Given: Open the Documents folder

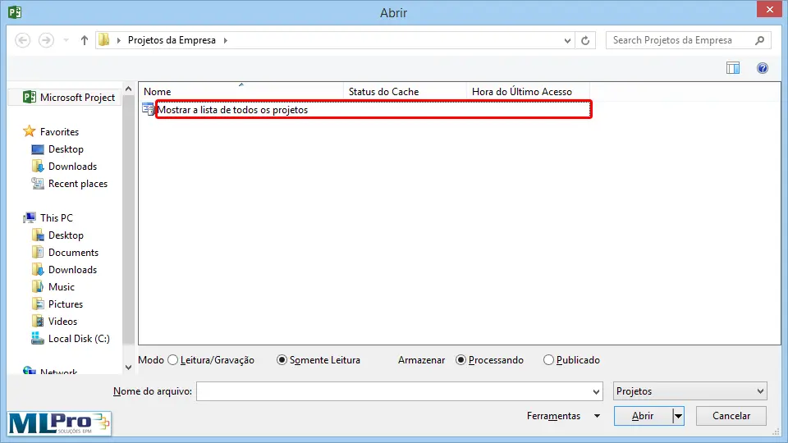Looking at the screenshot, I should tap(65, 253).
